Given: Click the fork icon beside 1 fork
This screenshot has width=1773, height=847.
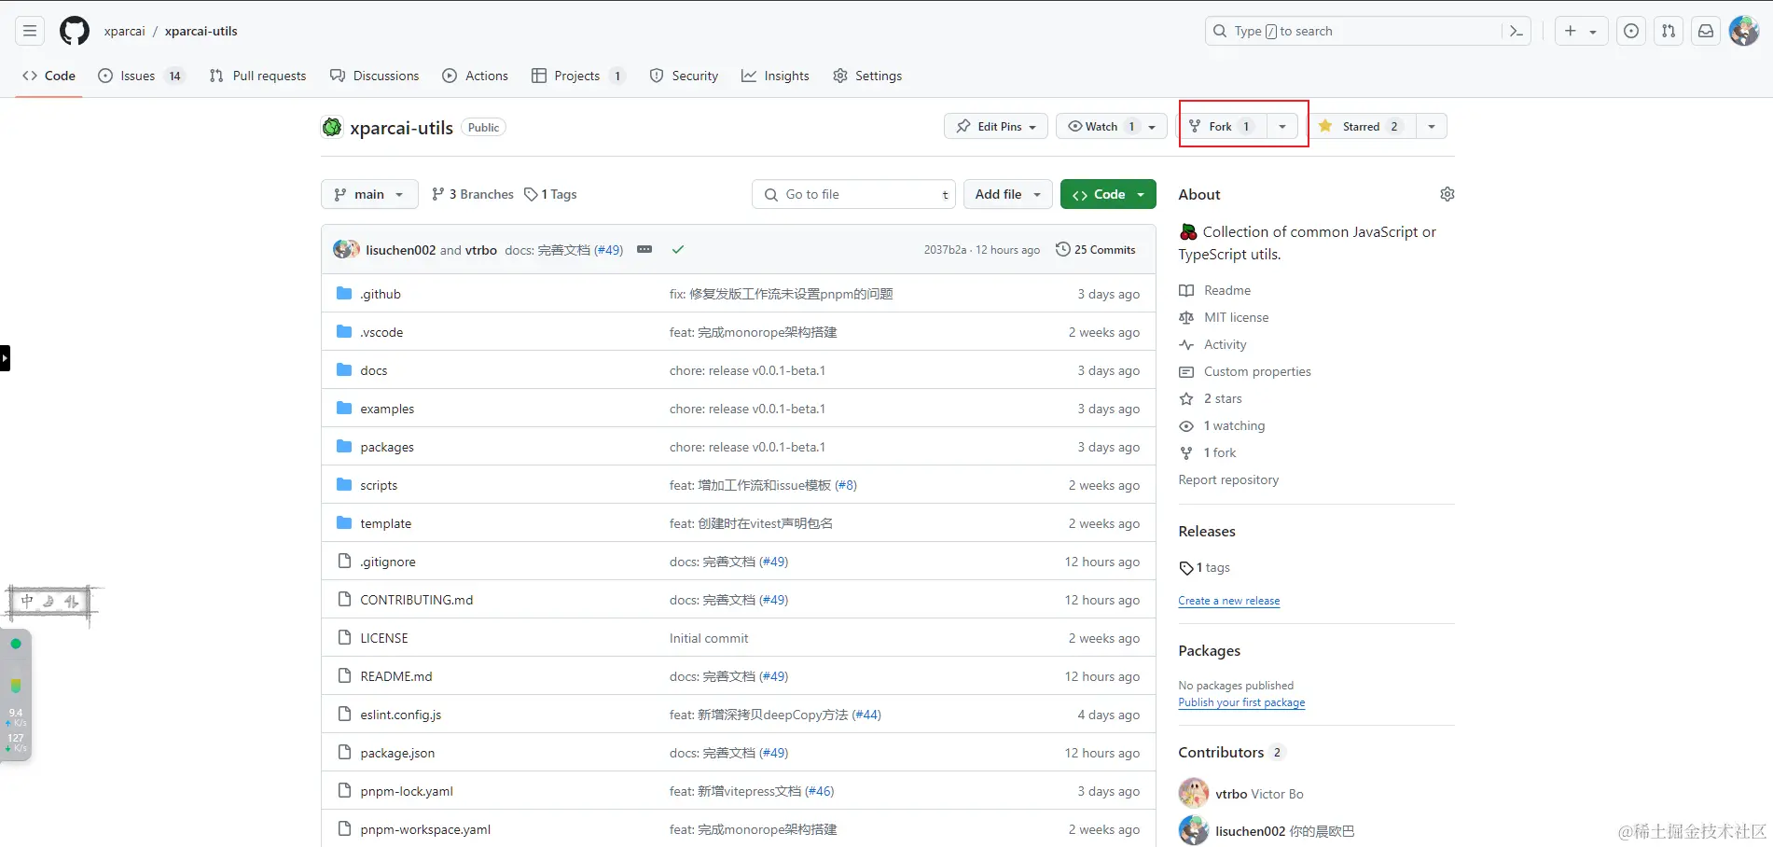Looking at the screenshot, I should coord(1186,452).
